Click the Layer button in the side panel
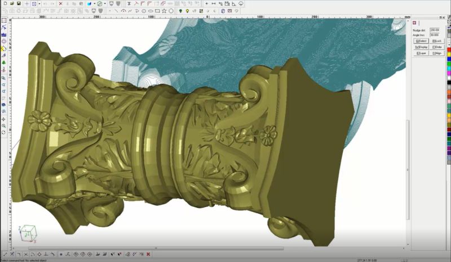451x262 pixels. point(421,53)
